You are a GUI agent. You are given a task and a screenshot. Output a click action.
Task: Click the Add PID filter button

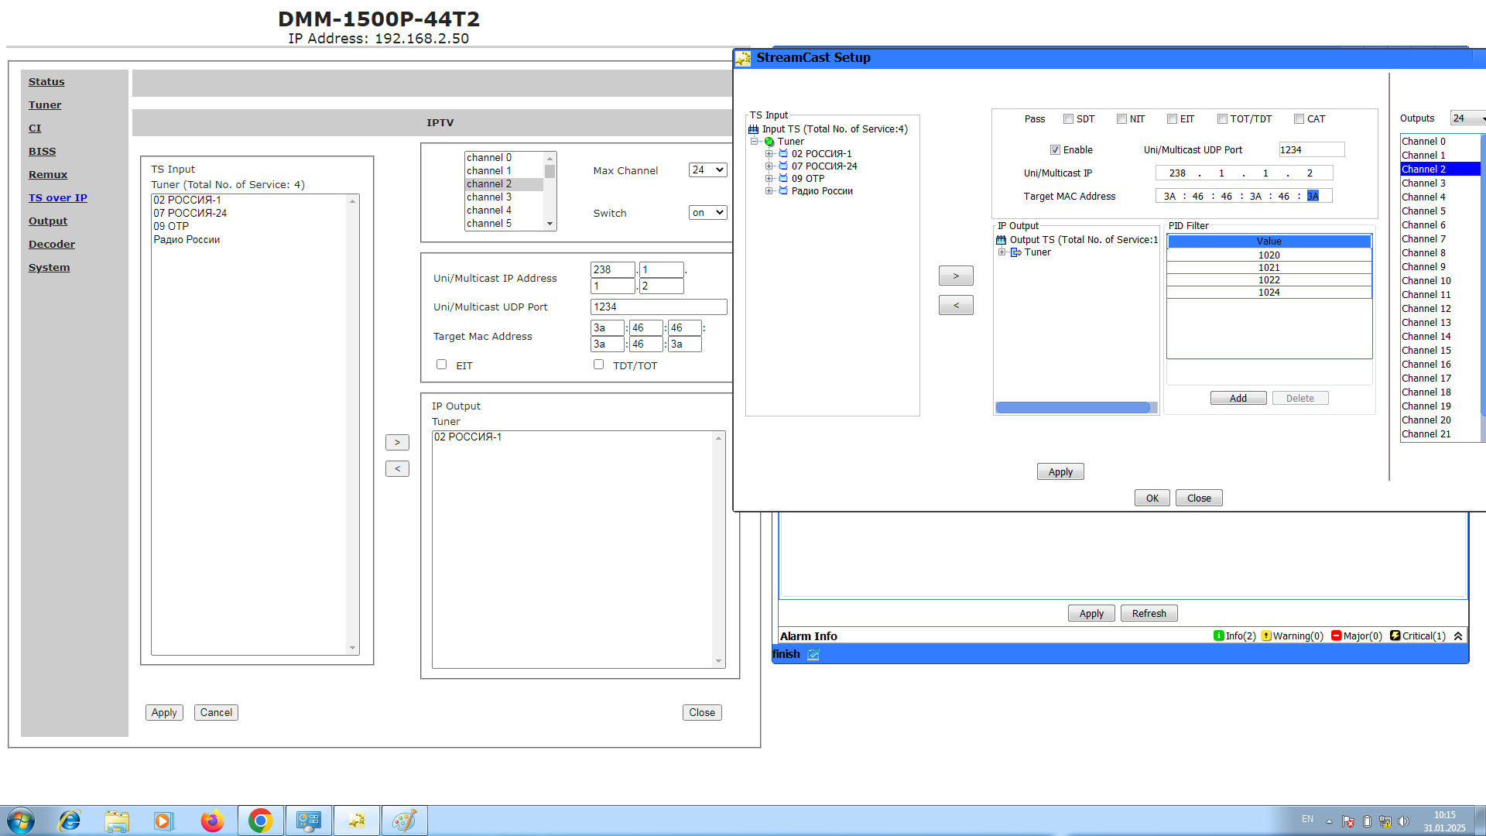1238,398
